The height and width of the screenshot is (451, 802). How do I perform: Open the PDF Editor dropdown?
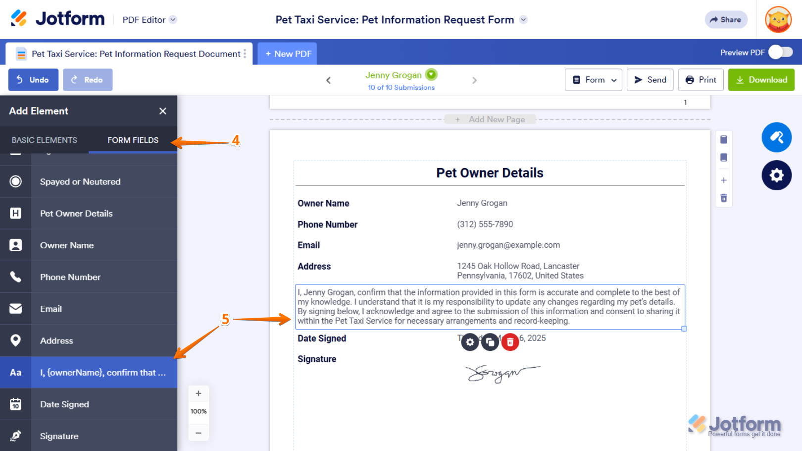pyautogui.click(x=150, y=20)
